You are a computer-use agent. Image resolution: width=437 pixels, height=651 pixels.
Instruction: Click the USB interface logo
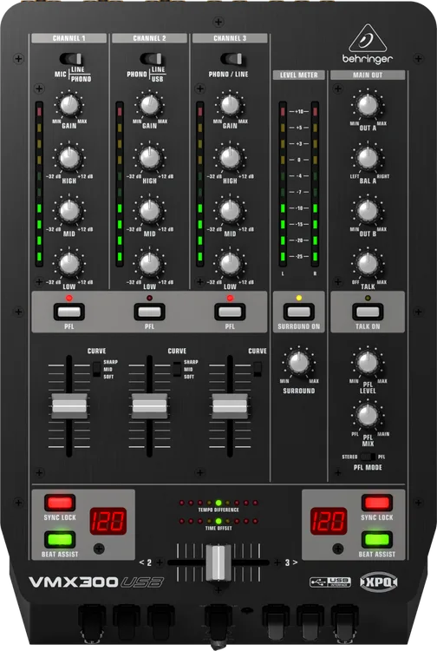click(330, 582)
